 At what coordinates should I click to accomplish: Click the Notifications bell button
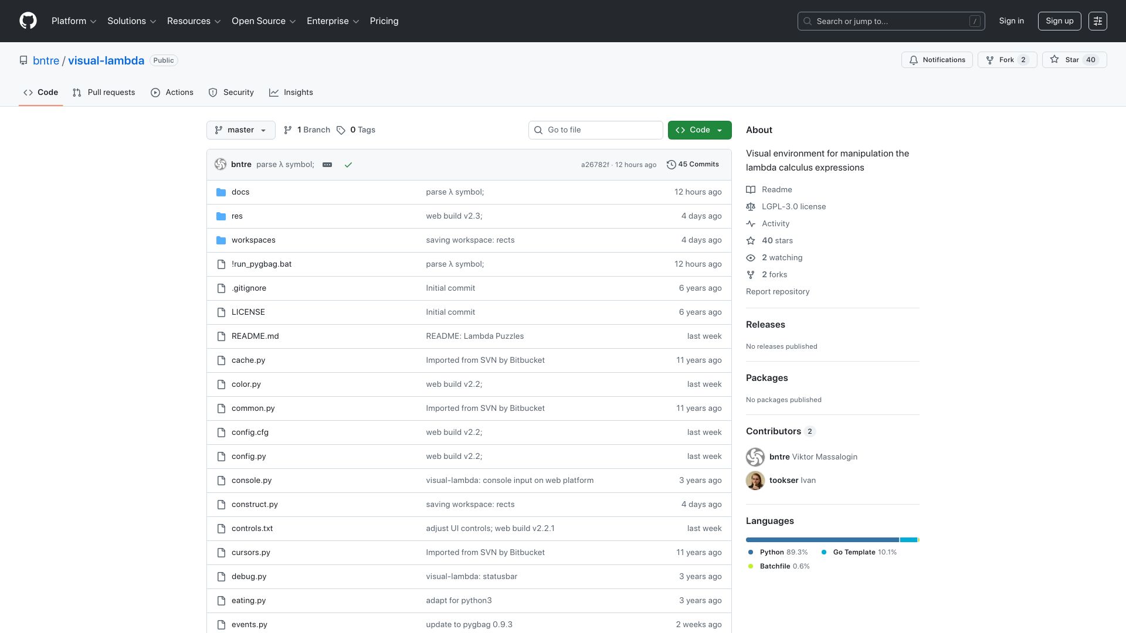[x=937, y=60]
